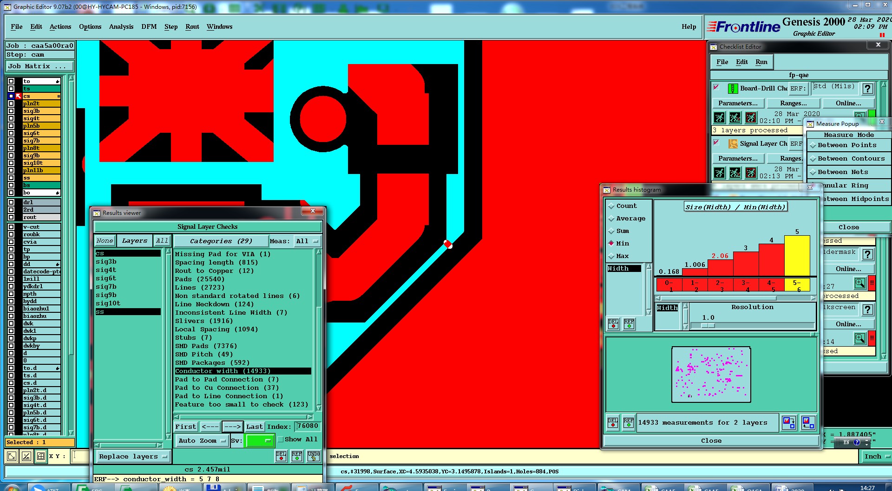
Task: Toggle the layer checkbox for pln2t
Action: [x=11, y=103]
